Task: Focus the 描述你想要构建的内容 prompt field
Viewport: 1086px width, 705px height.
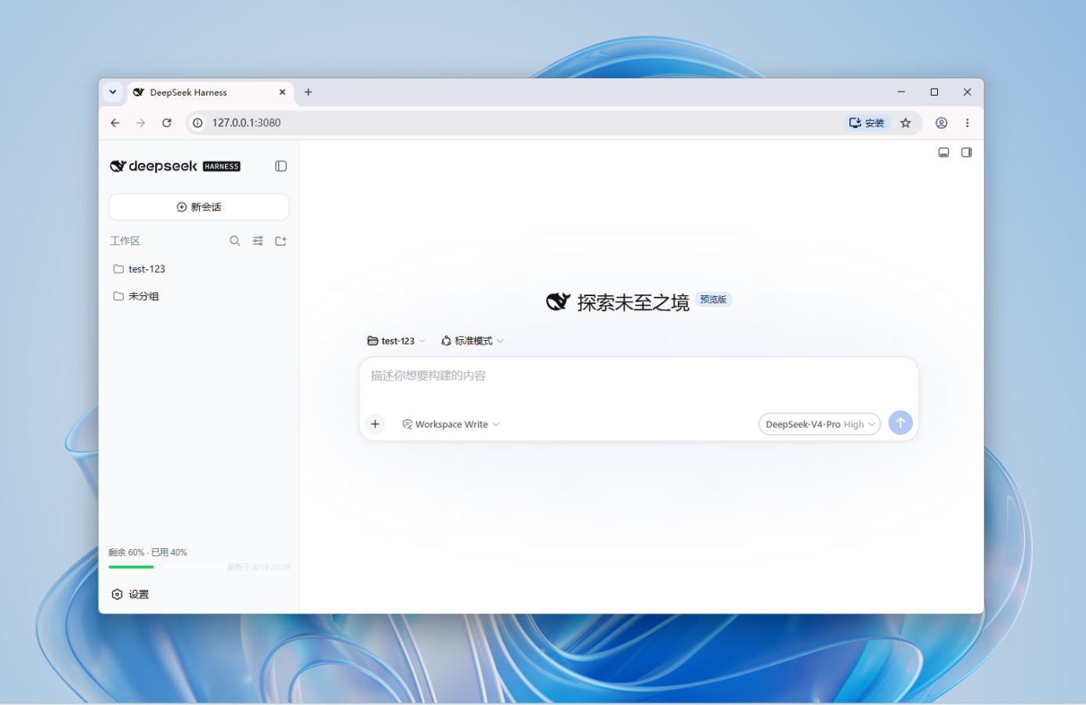Action: pyautogui.click(x=639, y=376)
